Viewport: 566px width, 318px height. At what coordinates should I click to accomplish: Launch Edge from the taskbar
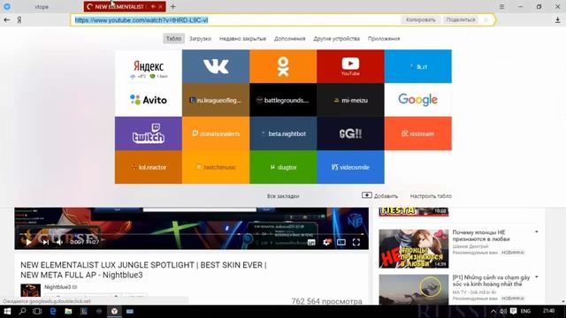(53, 311)
